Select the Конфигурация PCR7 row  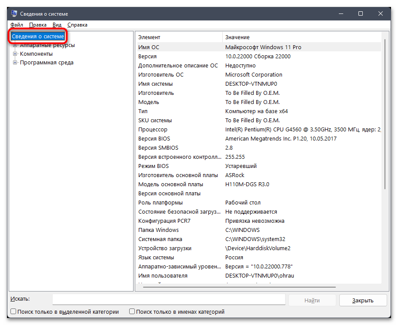coord(258,221)
